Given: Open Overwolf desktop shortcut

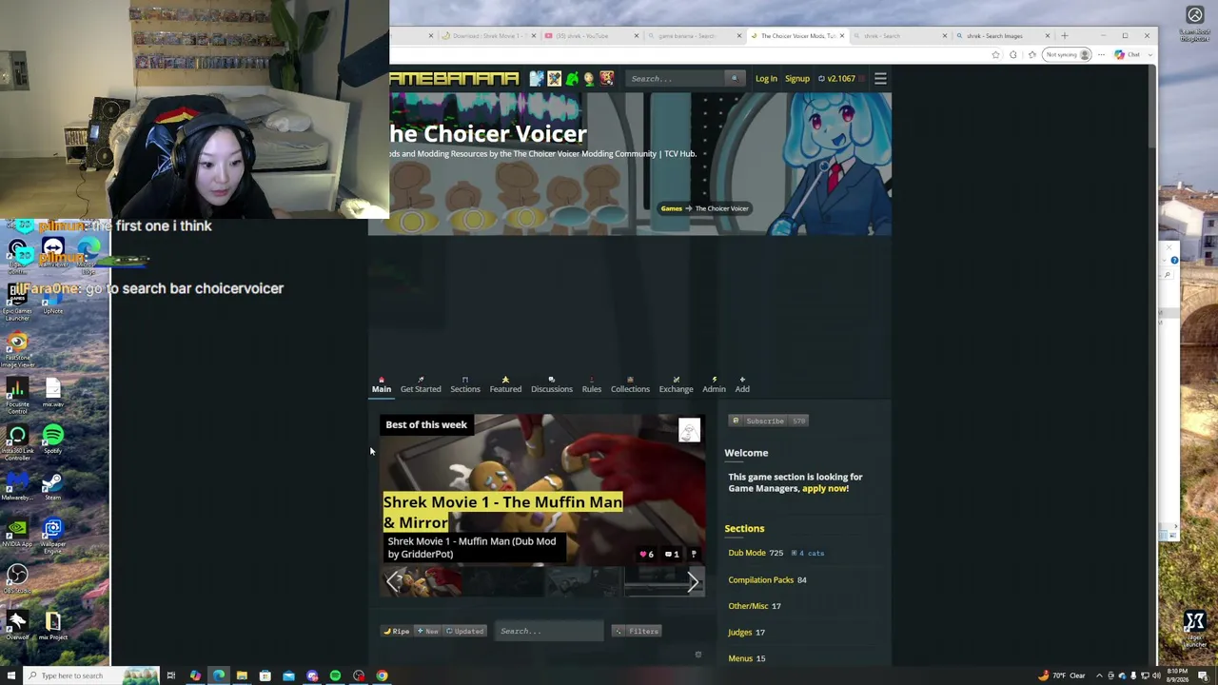Looking at the screenshot, I should pyautogui.click(x=17, y=626).
